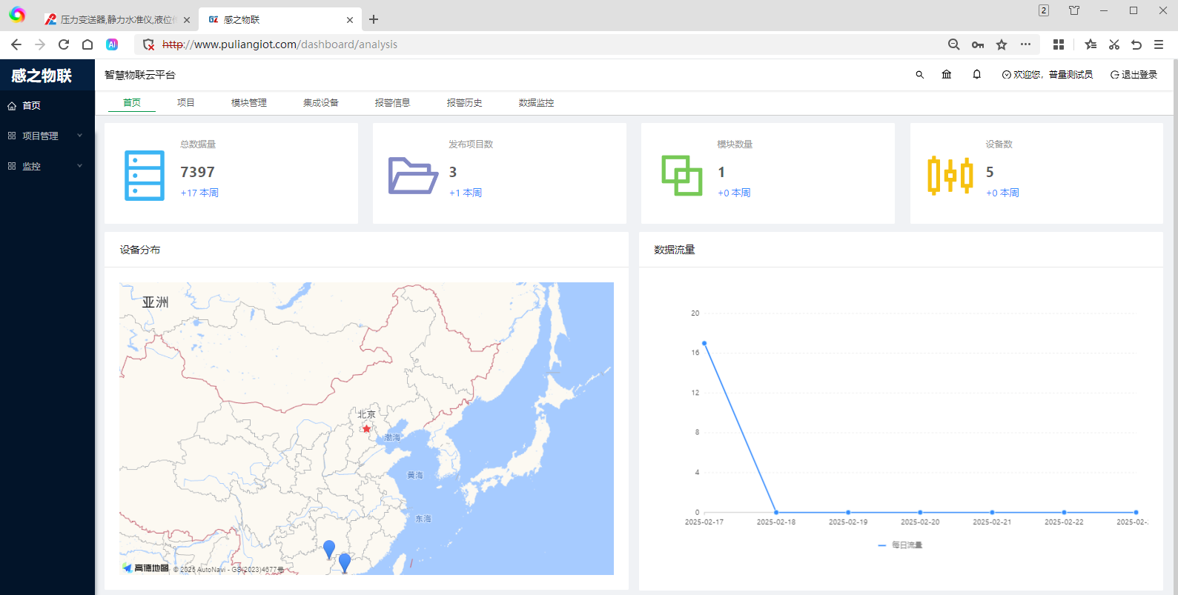Screen dimensions: 1178x595
Task: Open the browser hamburger main menu
Action: click(x=1159, y=44)
